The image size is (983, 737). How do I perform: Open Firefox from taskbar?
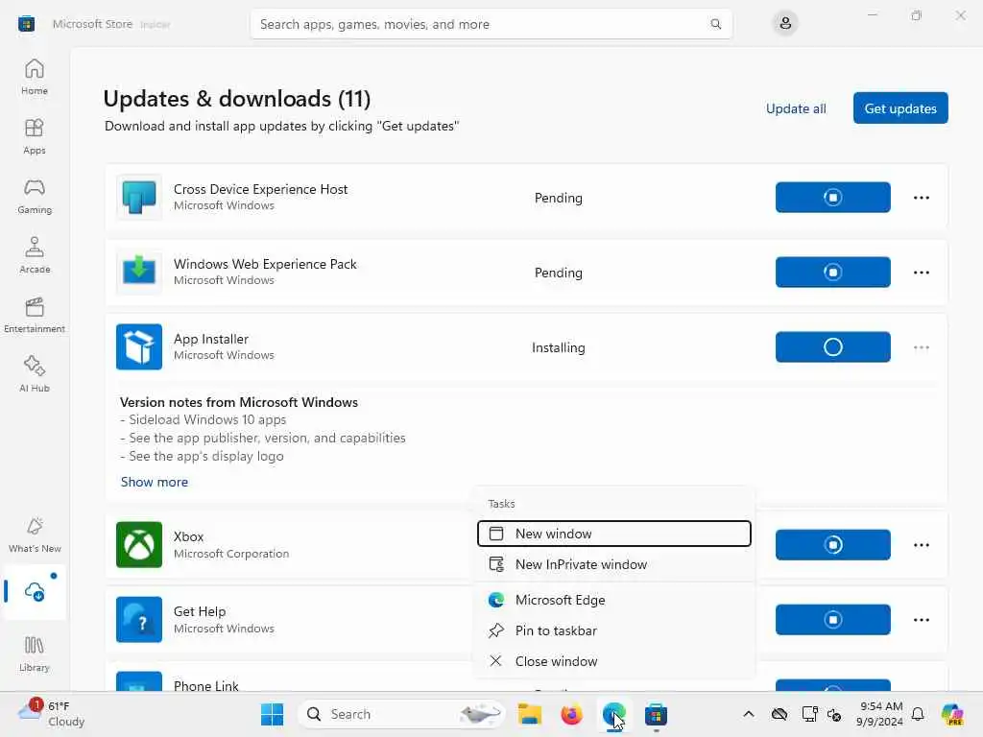571,714
